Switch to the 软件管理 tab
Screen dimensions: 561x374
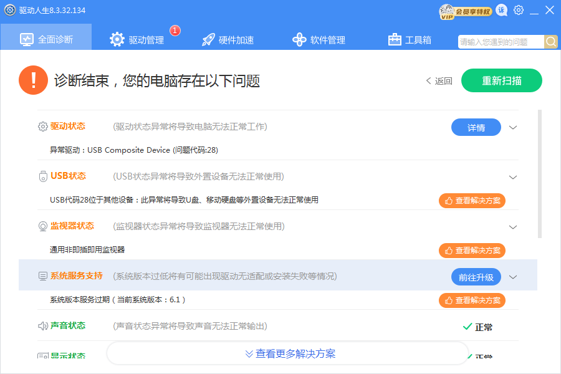(319, 39)
